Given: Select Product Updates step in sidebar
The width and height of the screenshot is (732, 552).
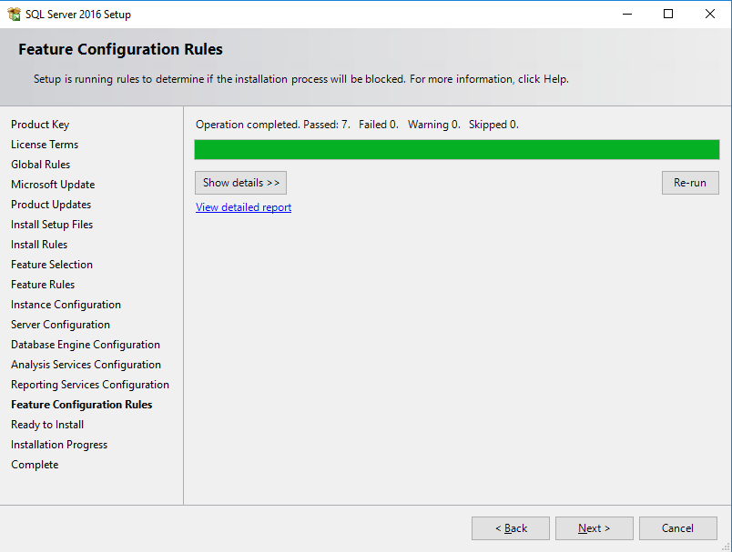Looking at the screenshot, I should pos(51,205).
